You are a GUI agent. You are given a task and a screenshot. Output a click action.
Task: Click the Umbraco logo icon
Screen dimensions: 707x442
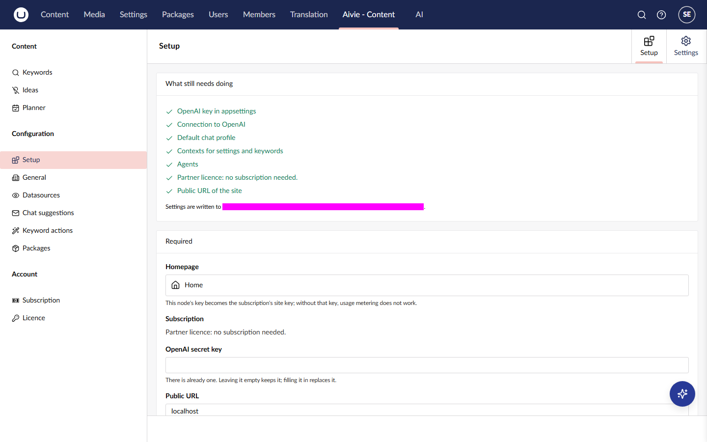[x=21, y=15]
